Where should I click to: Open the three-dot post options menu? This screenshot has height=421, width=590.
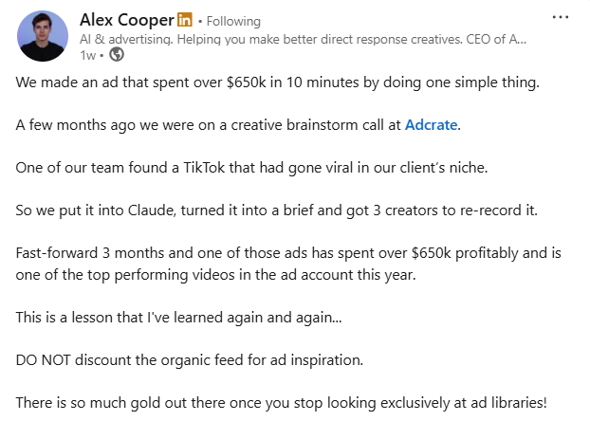(561, 17)
